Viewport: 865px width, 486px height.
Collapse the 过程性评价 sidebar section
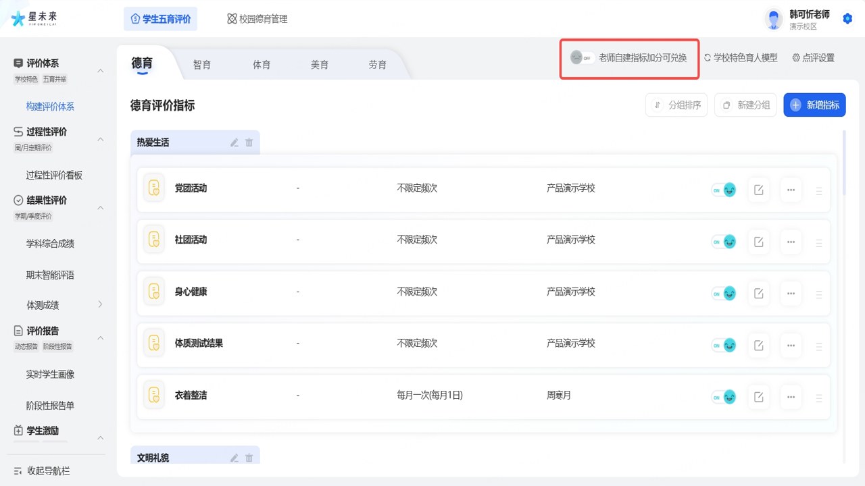point(101,139)
